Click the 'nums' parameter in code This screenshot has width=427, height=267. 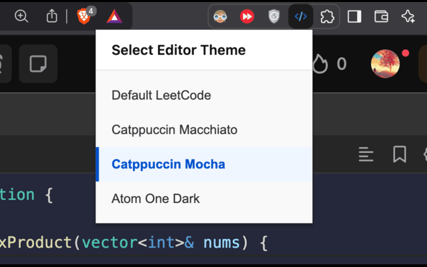point(222,242)
